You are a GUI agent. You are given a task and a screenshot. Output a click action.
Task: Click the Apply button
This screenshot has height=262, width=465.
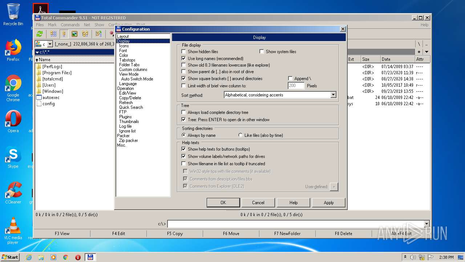(329, 203)
